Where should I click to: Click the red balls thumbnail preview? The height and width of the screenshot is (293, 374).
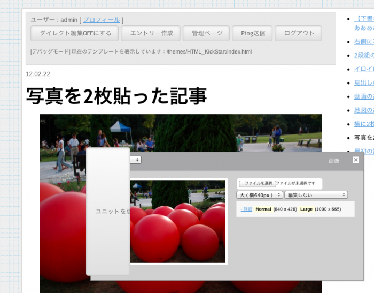pyautogui.click(x=178, y=221)
